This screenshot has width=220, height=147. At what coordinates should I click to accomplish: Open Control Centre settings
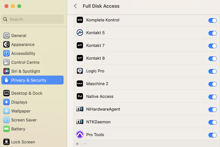[x=32, y=62]
